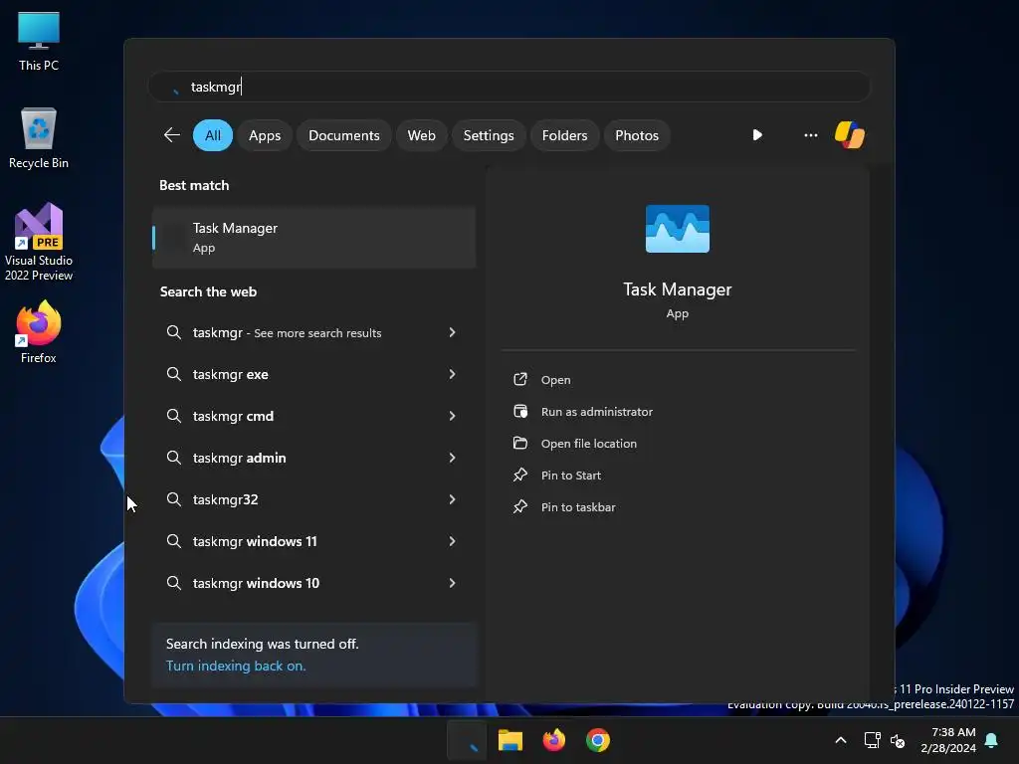Open File Explorer from the taskbar
Screen dimensions: 1019x764
point(510,740)
